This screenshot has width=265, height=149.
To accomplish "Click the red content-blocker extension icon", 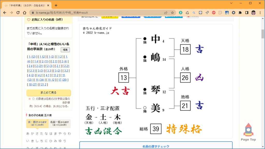I will pyautogui.click(x=214, y=12).
